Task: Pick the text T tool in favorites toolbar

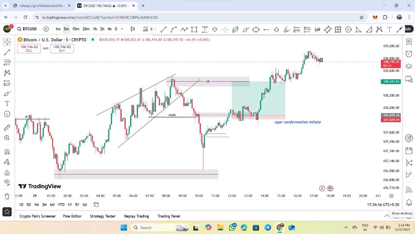Action: (389, 30)
